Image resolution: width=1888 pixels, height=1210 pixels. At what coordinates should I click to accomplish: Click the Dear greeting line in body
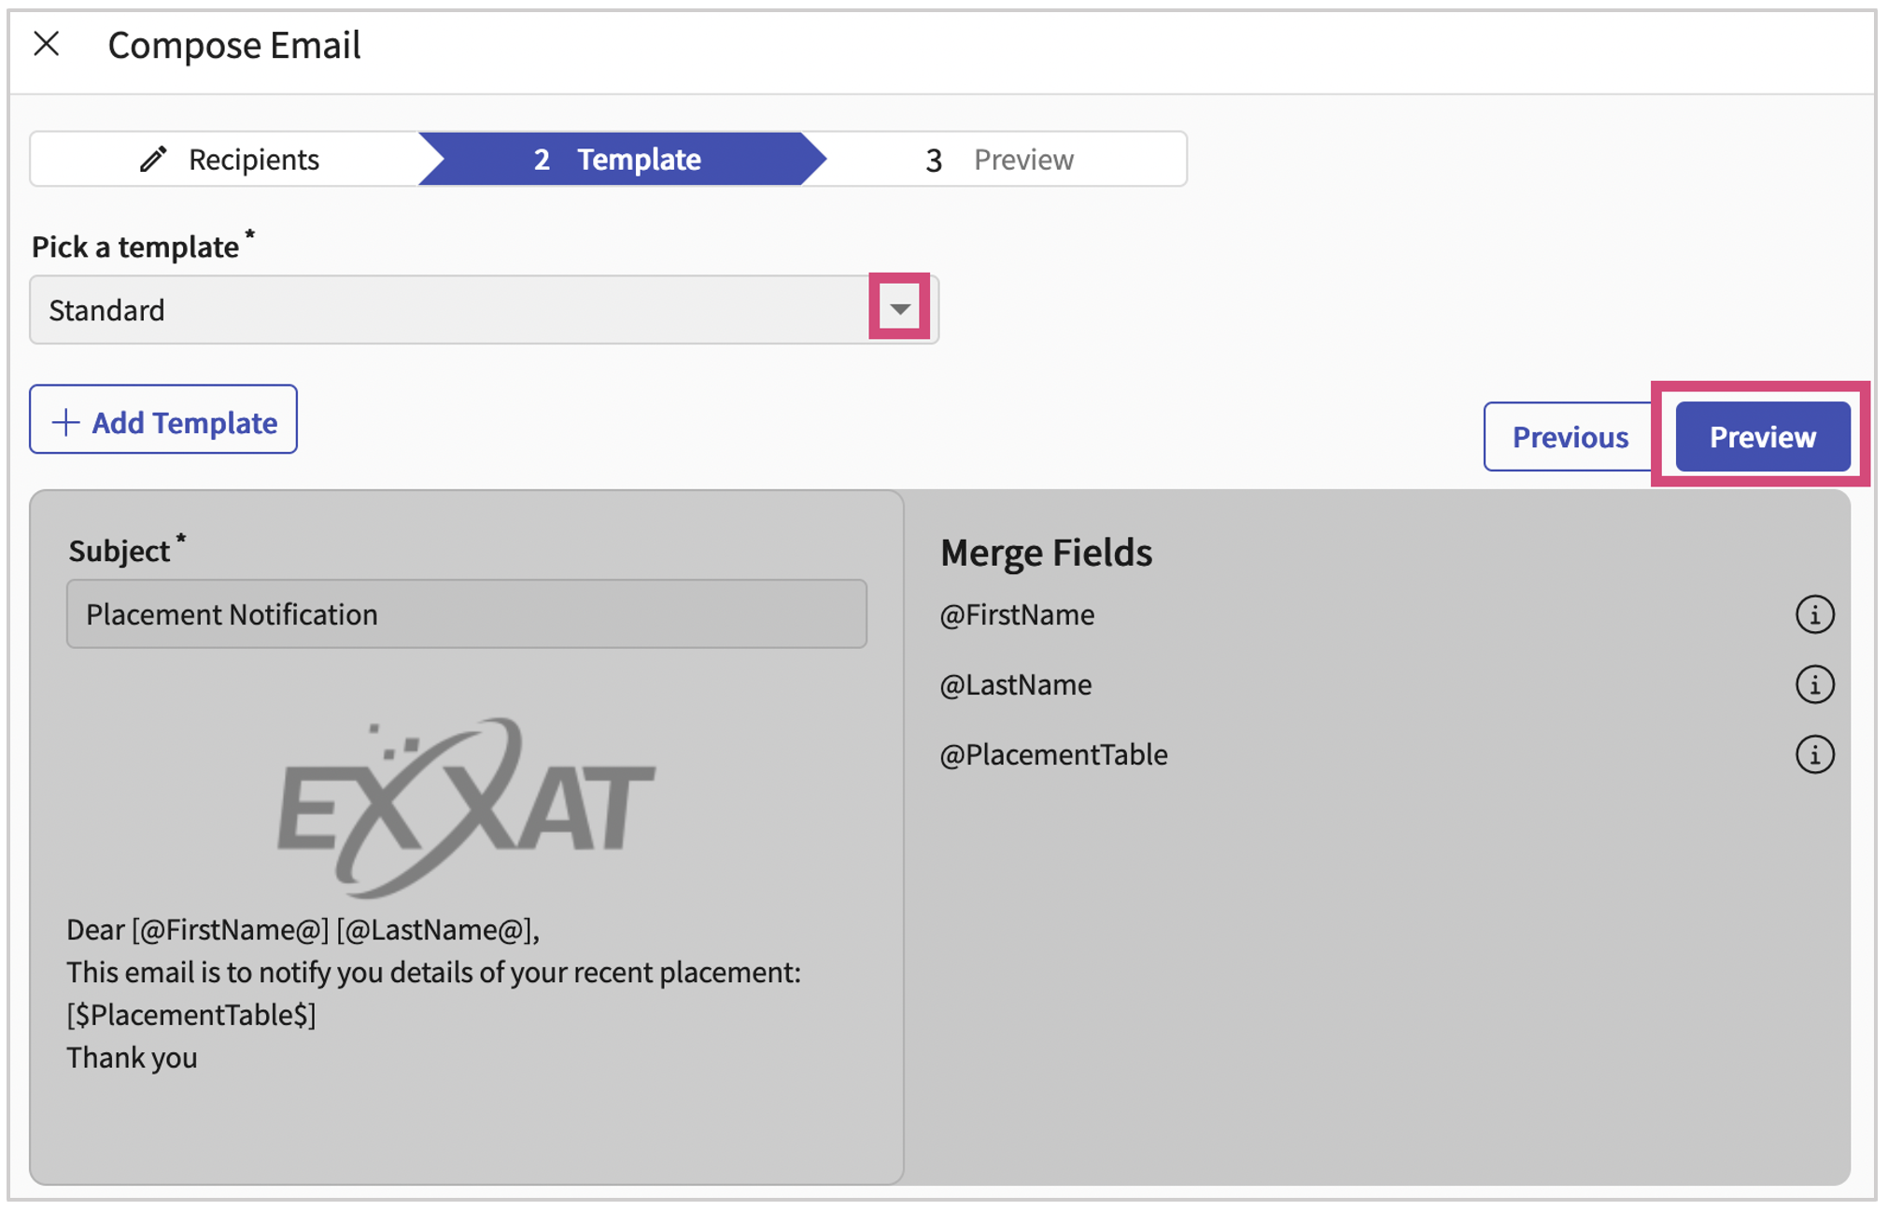pos(303,930)
